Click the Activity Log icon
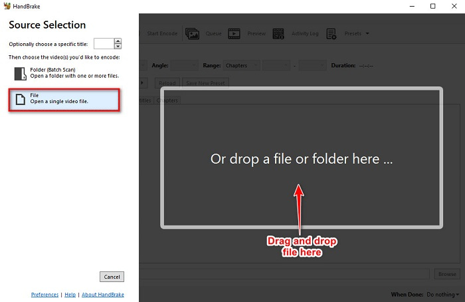Image resolution: width=465 pixels, height=302 pixels. coord(278,33)
